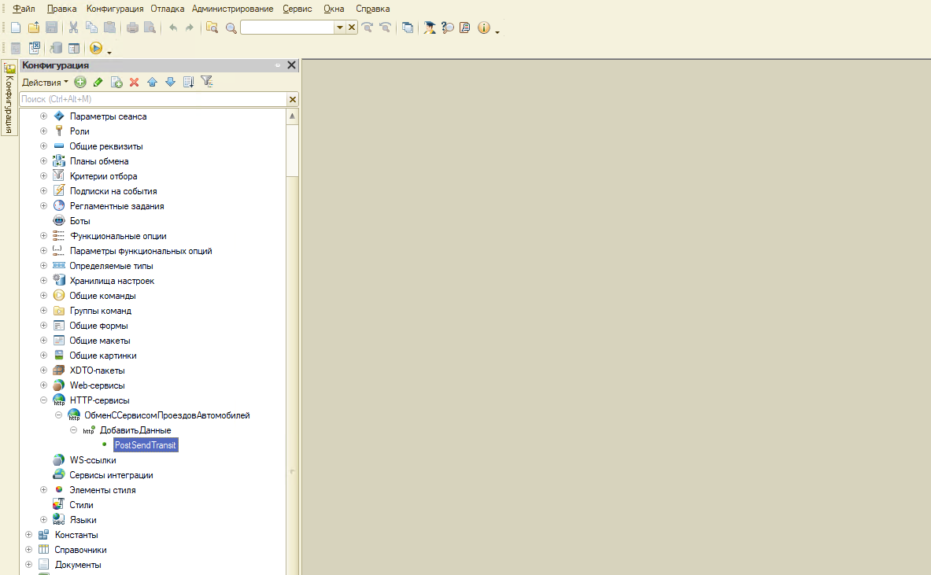Expand the Документы node

[28, 564]
